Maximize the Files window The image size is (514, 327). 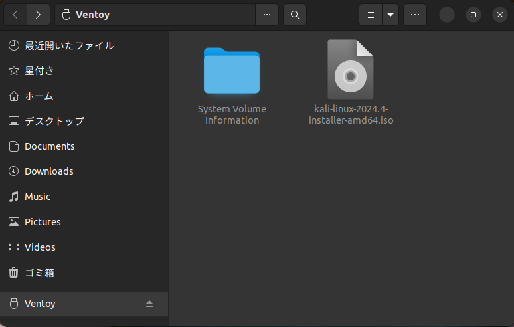(x=473, y=15)
